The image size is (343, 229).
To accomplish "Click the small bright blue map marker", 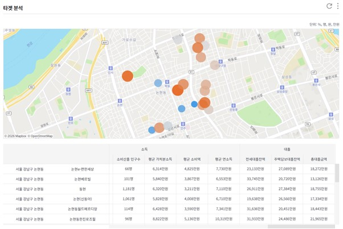I will point(194,104).
